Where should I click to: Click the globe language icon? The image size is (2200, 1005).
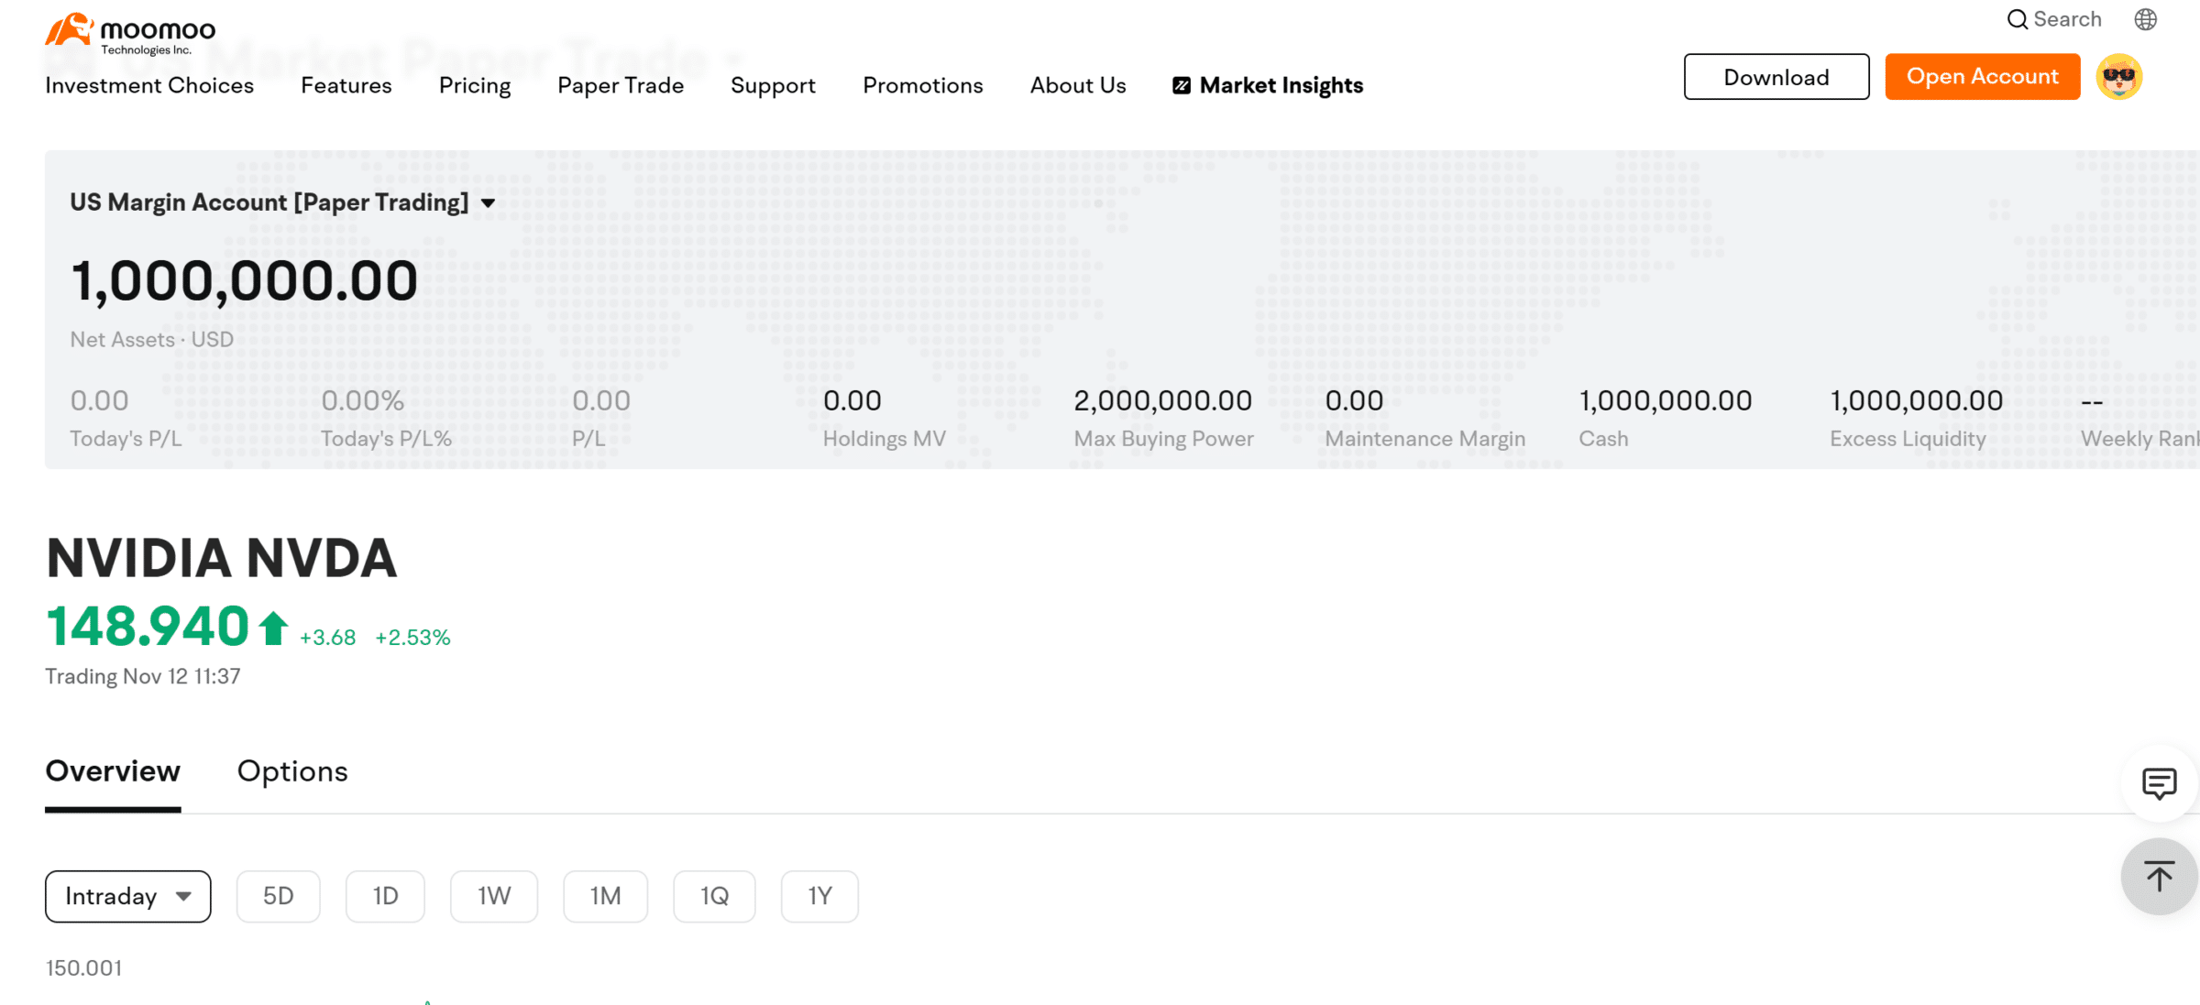(x=2145, y=19)
